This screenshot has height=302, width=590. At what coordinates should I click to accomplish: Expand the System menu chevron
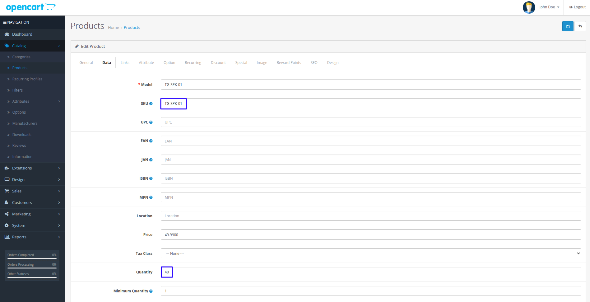tap(59, 226)
